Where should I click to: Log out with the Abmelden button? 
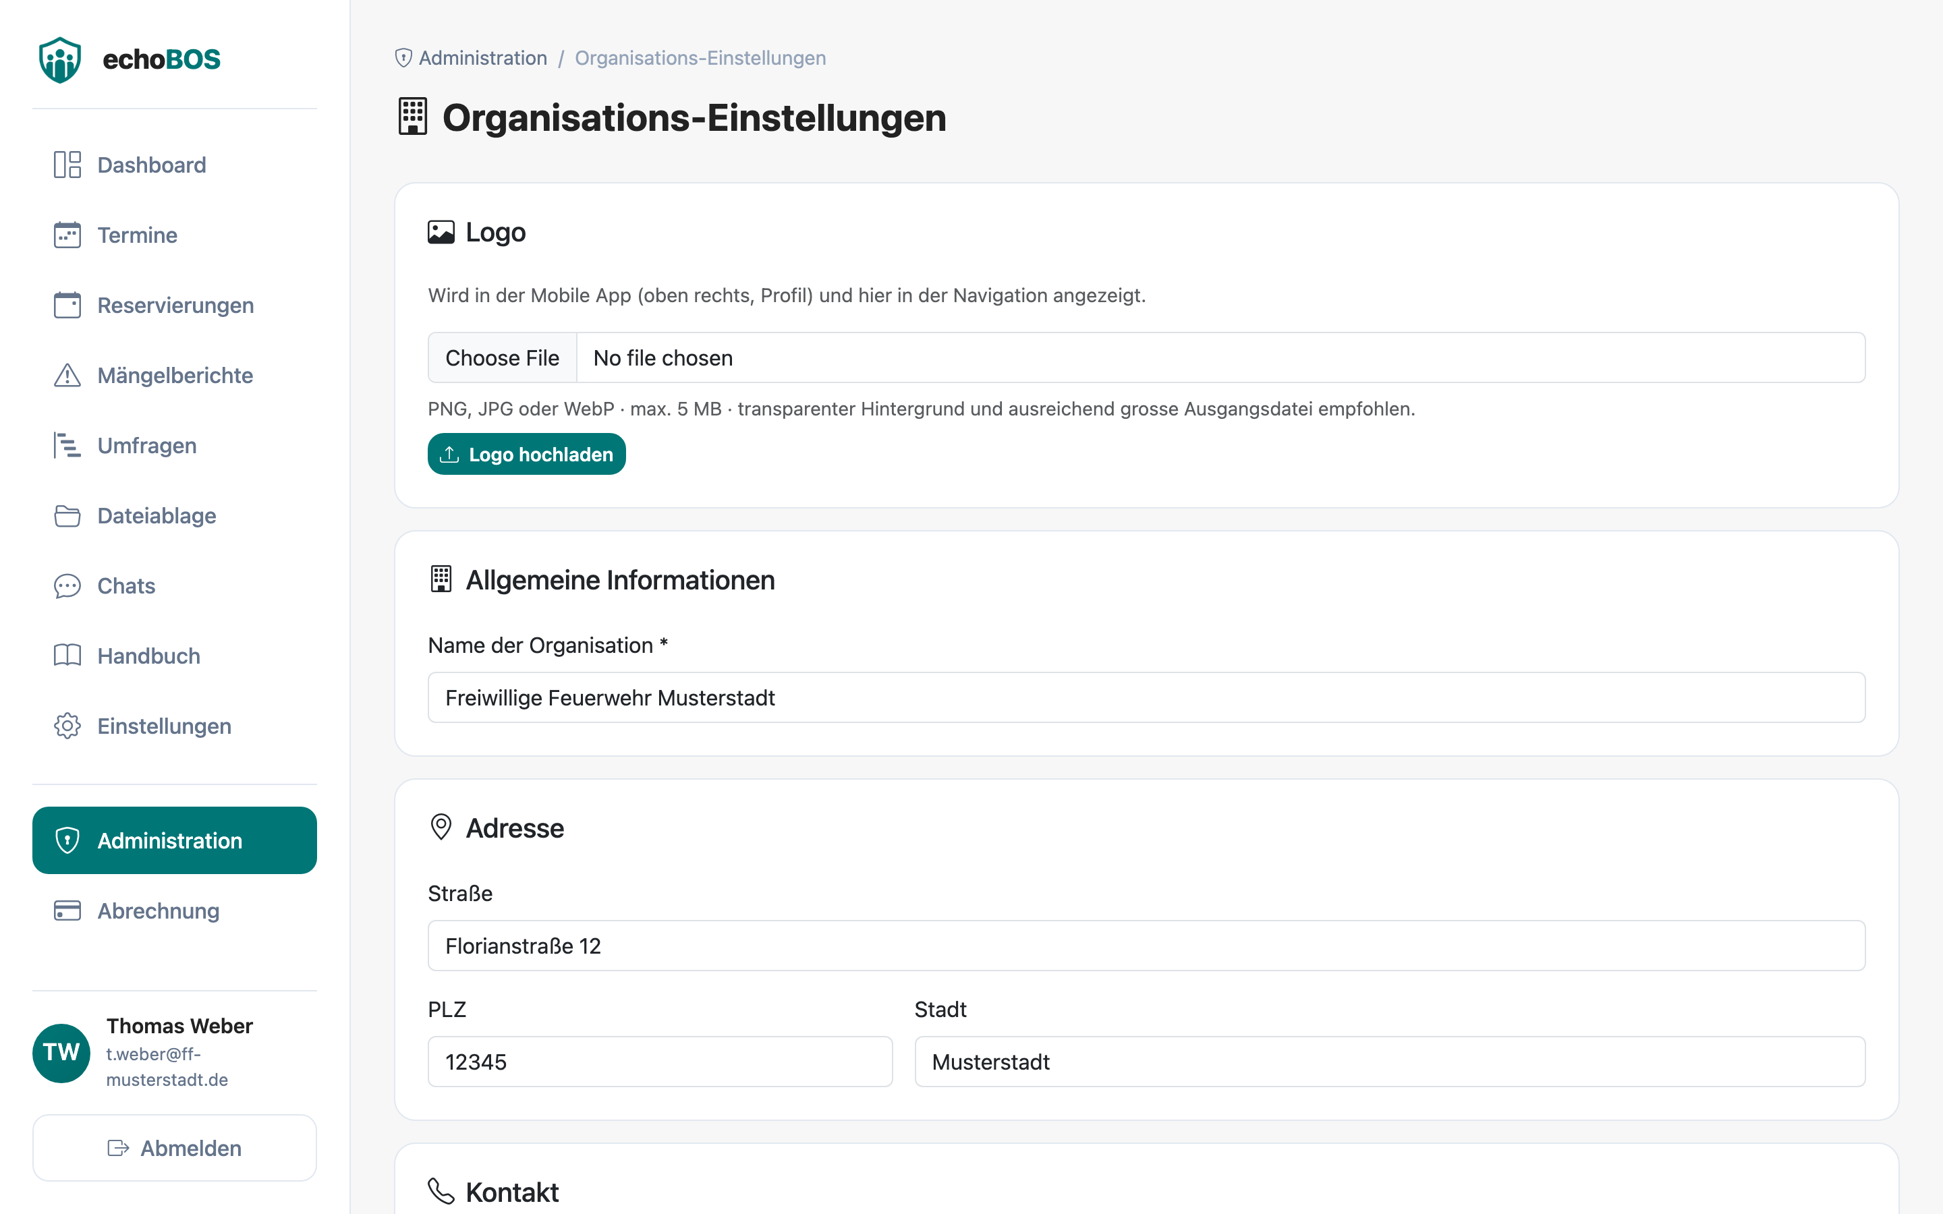pyautogui.click(x=174, y=1147)
